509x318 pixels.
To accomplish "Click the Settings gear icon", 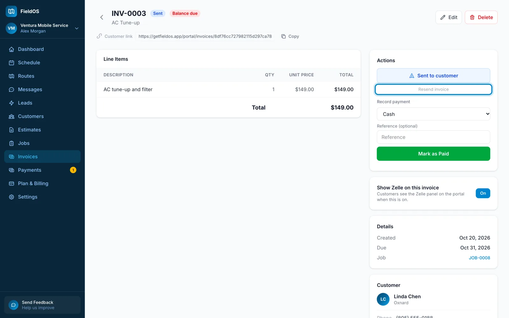I will [x=11, y=197].
